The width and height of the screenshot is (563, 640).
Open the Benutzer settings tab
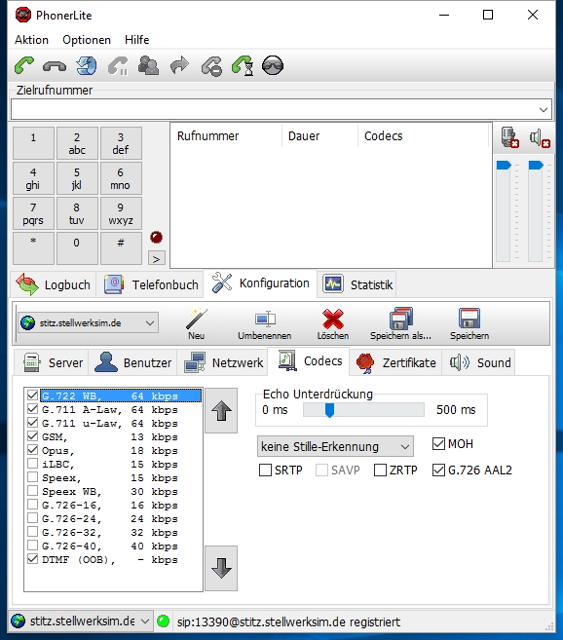133,362
